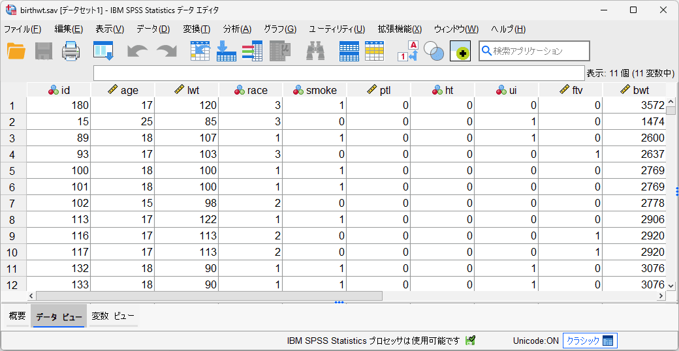
Task: Select the ui column header
Action: (x=506, y=90)
